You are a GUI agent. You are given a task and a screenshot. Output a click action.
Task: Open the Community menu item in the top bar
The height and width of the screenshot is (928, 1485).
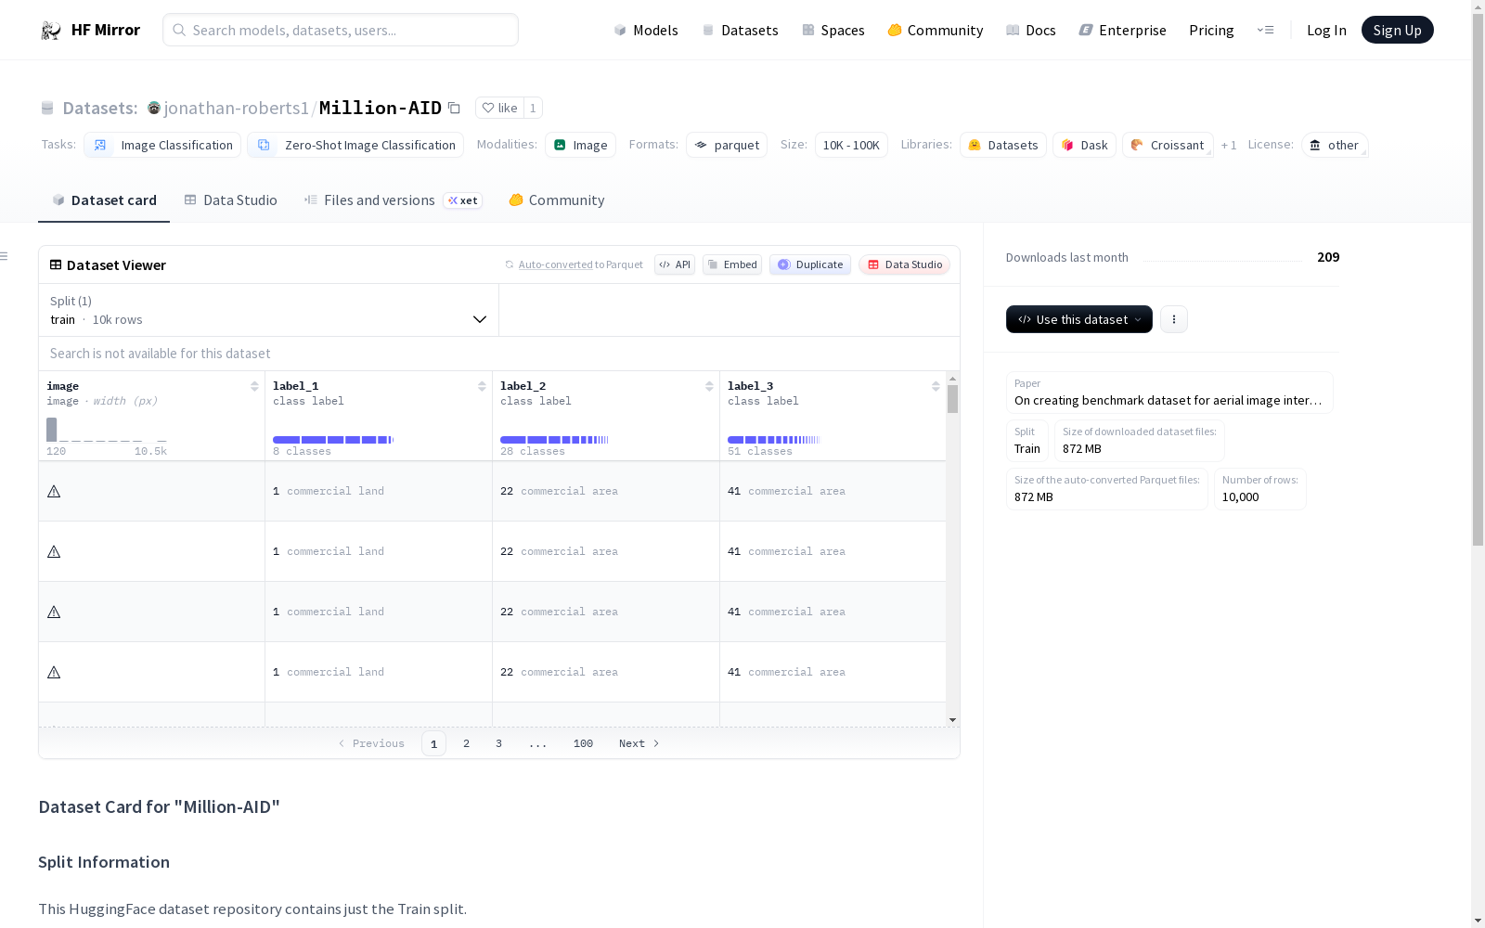936,30
